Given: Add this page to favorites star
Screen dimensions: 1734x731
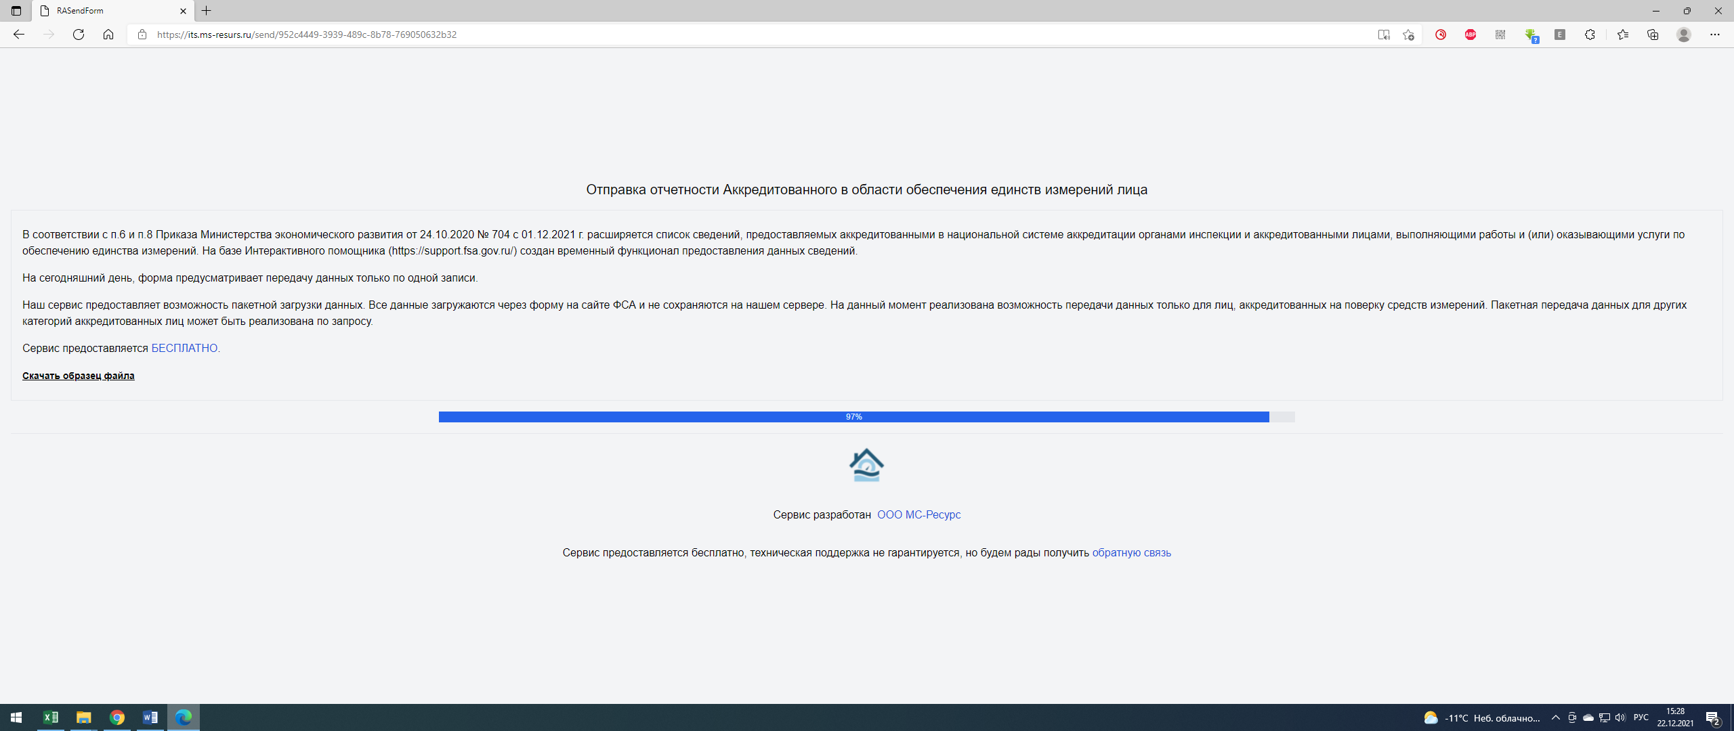Looking at the screenshot, I should (x=1409, y=35).
